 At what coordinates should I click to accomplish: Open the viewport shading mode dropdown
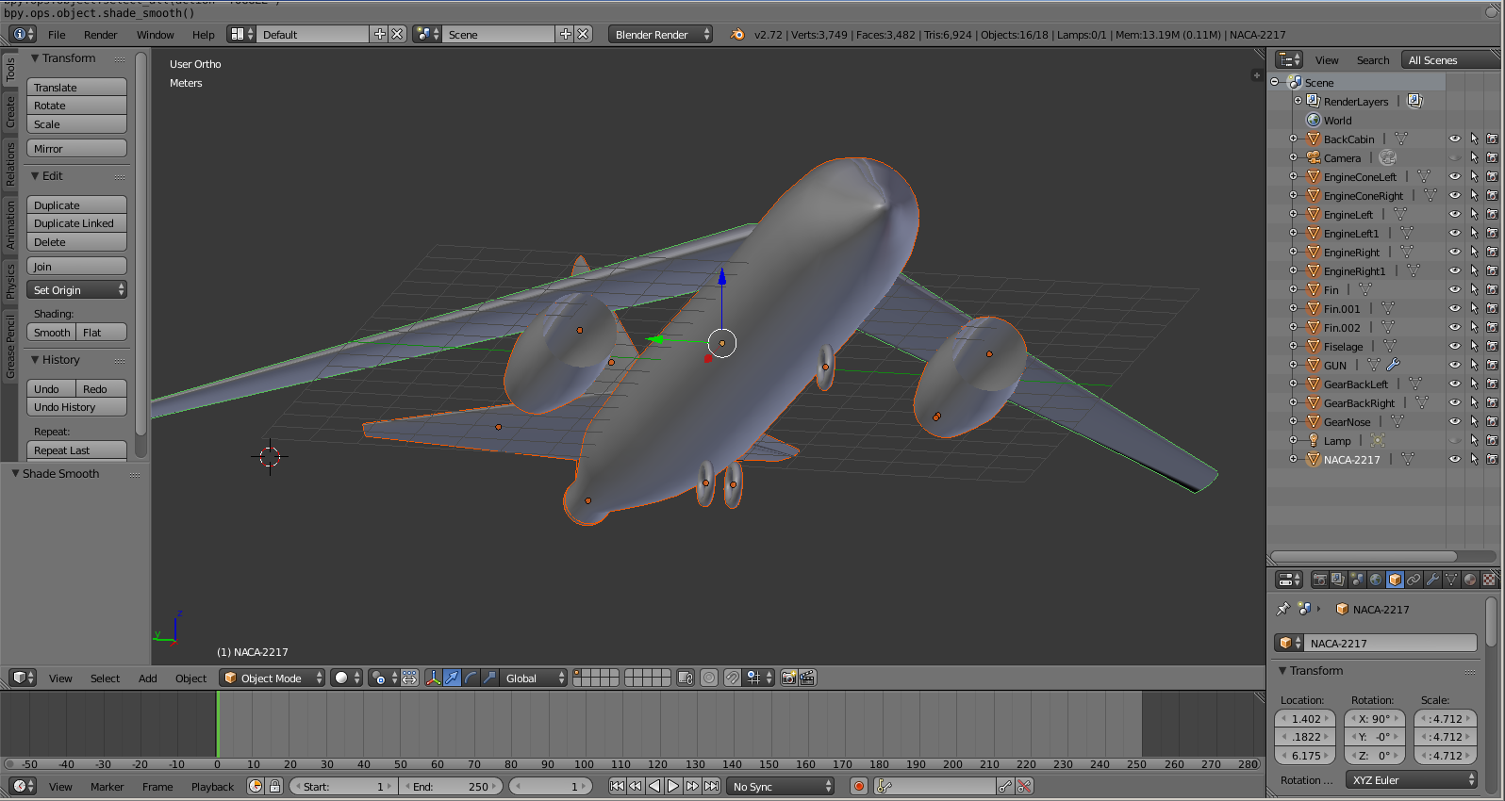pos(347,678)
